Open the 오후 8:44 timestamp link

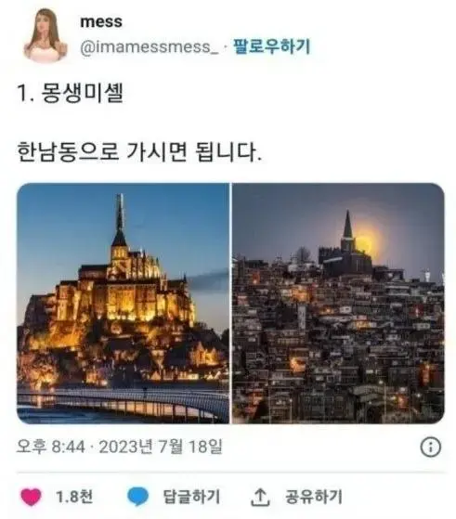51,447
